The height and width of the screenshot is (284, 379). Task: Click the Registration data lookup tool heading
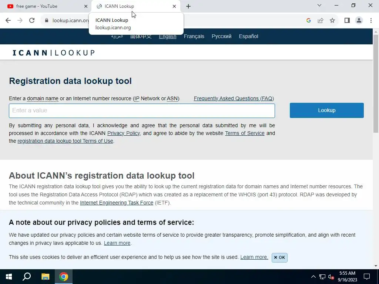[x=70, y=81]
